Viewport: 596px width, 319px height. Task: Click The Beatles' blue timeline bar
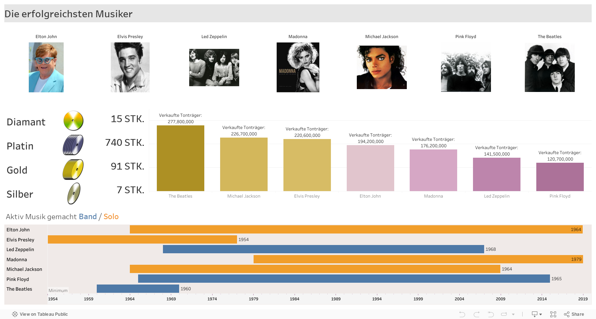click(138, 288)
